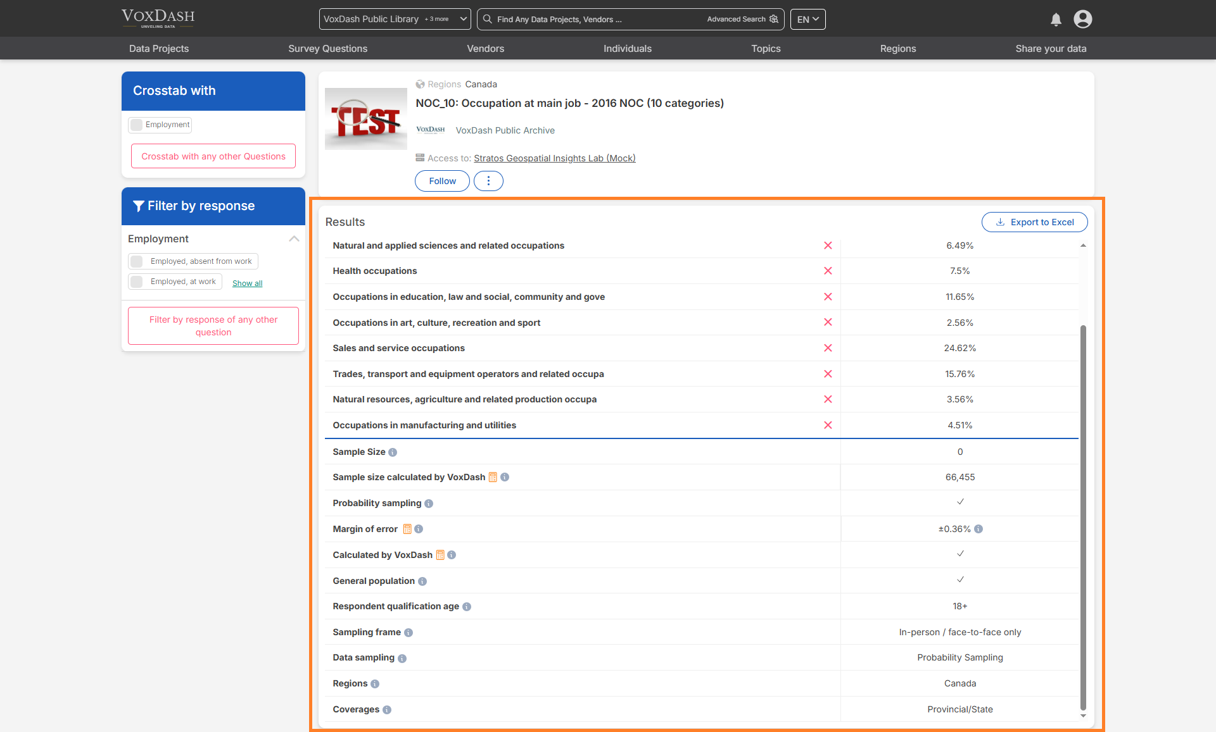The width and height of the screenshot is (1216, 732).
Task: Click the Export to Excel button
Action: click(x=1034, y=222)
